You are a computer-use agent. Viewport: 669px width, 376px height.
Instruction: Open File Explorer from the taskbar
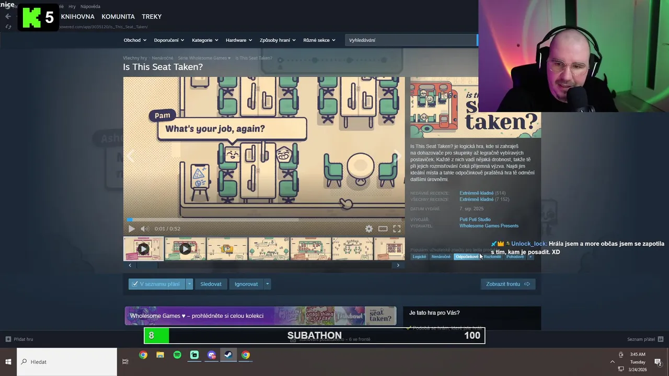160,355
